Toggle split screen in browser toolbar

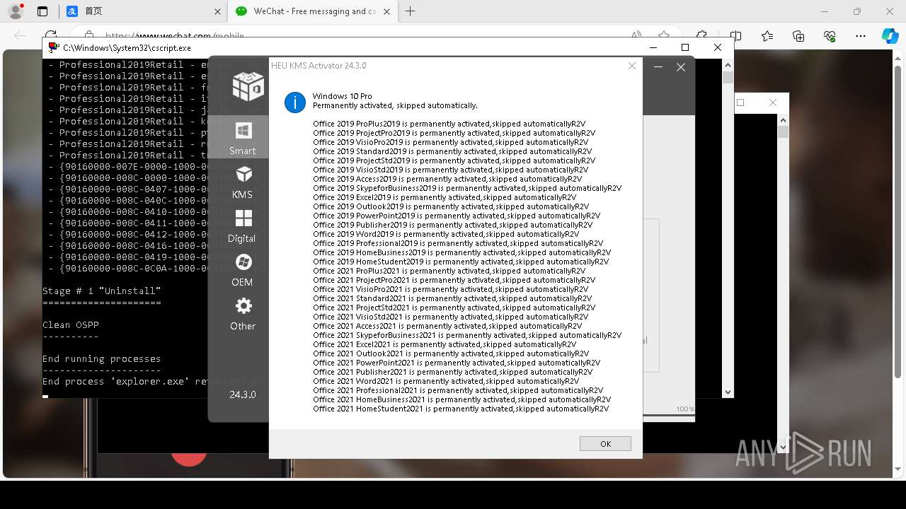tap(735, 36)
